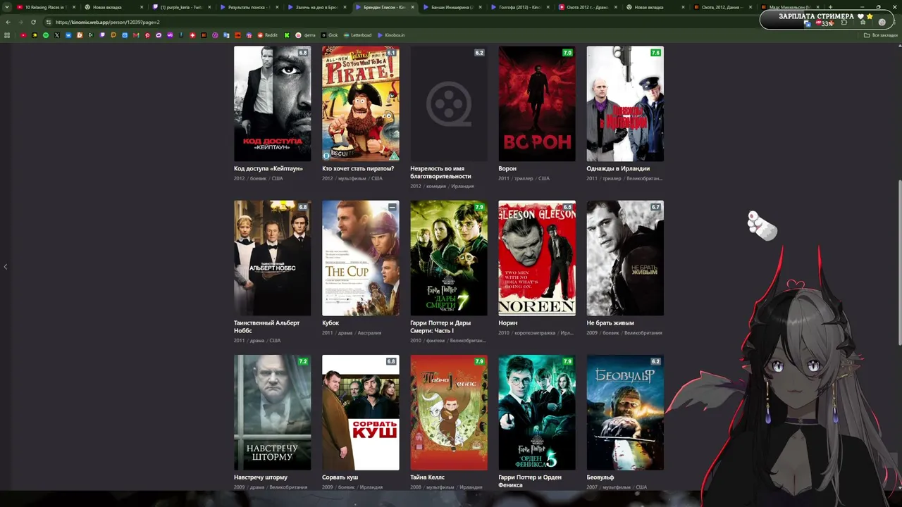The width and height of the screenshot is (902, 507).
Task: Expand the tab search dropdown arrow
Action: pos(8,7)
